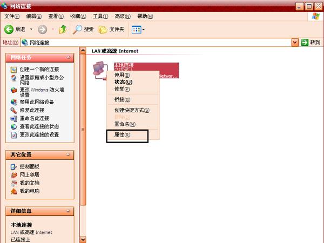Expand the address bar dropdown arrow
324x243 pixels.
tap(295, 42)
